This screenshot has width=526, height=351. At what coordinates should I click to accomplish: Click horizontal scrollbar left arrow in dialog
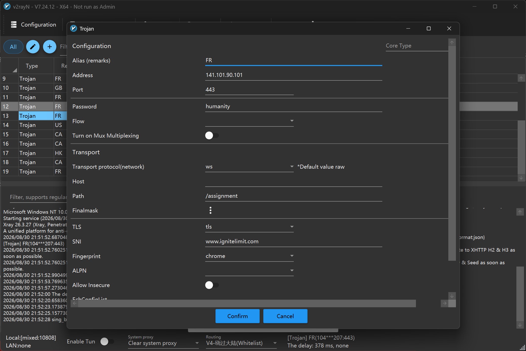pyautogui.click(x=75, y=303)
